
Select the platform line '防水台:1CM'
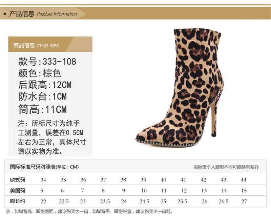tap(43, 96)
